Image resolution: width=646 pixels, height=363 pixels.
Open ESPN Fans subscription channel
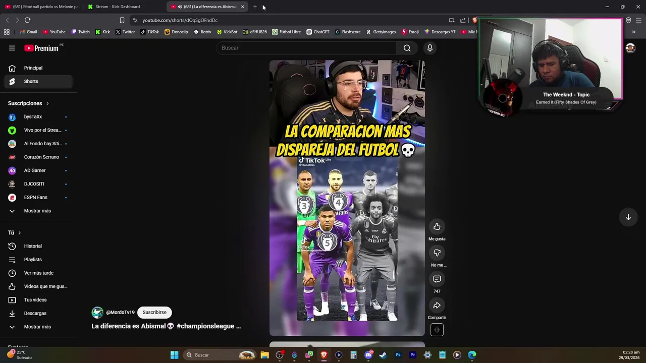38,198
